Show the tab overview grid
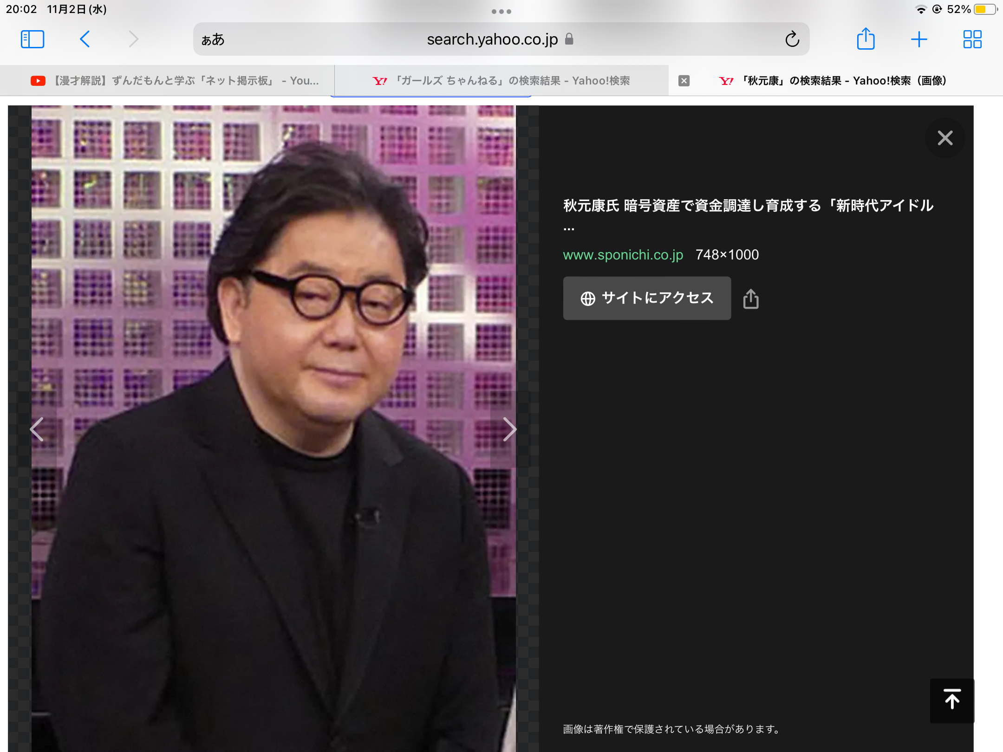This screenshot has height=752, width=1003. coord(972,39)
